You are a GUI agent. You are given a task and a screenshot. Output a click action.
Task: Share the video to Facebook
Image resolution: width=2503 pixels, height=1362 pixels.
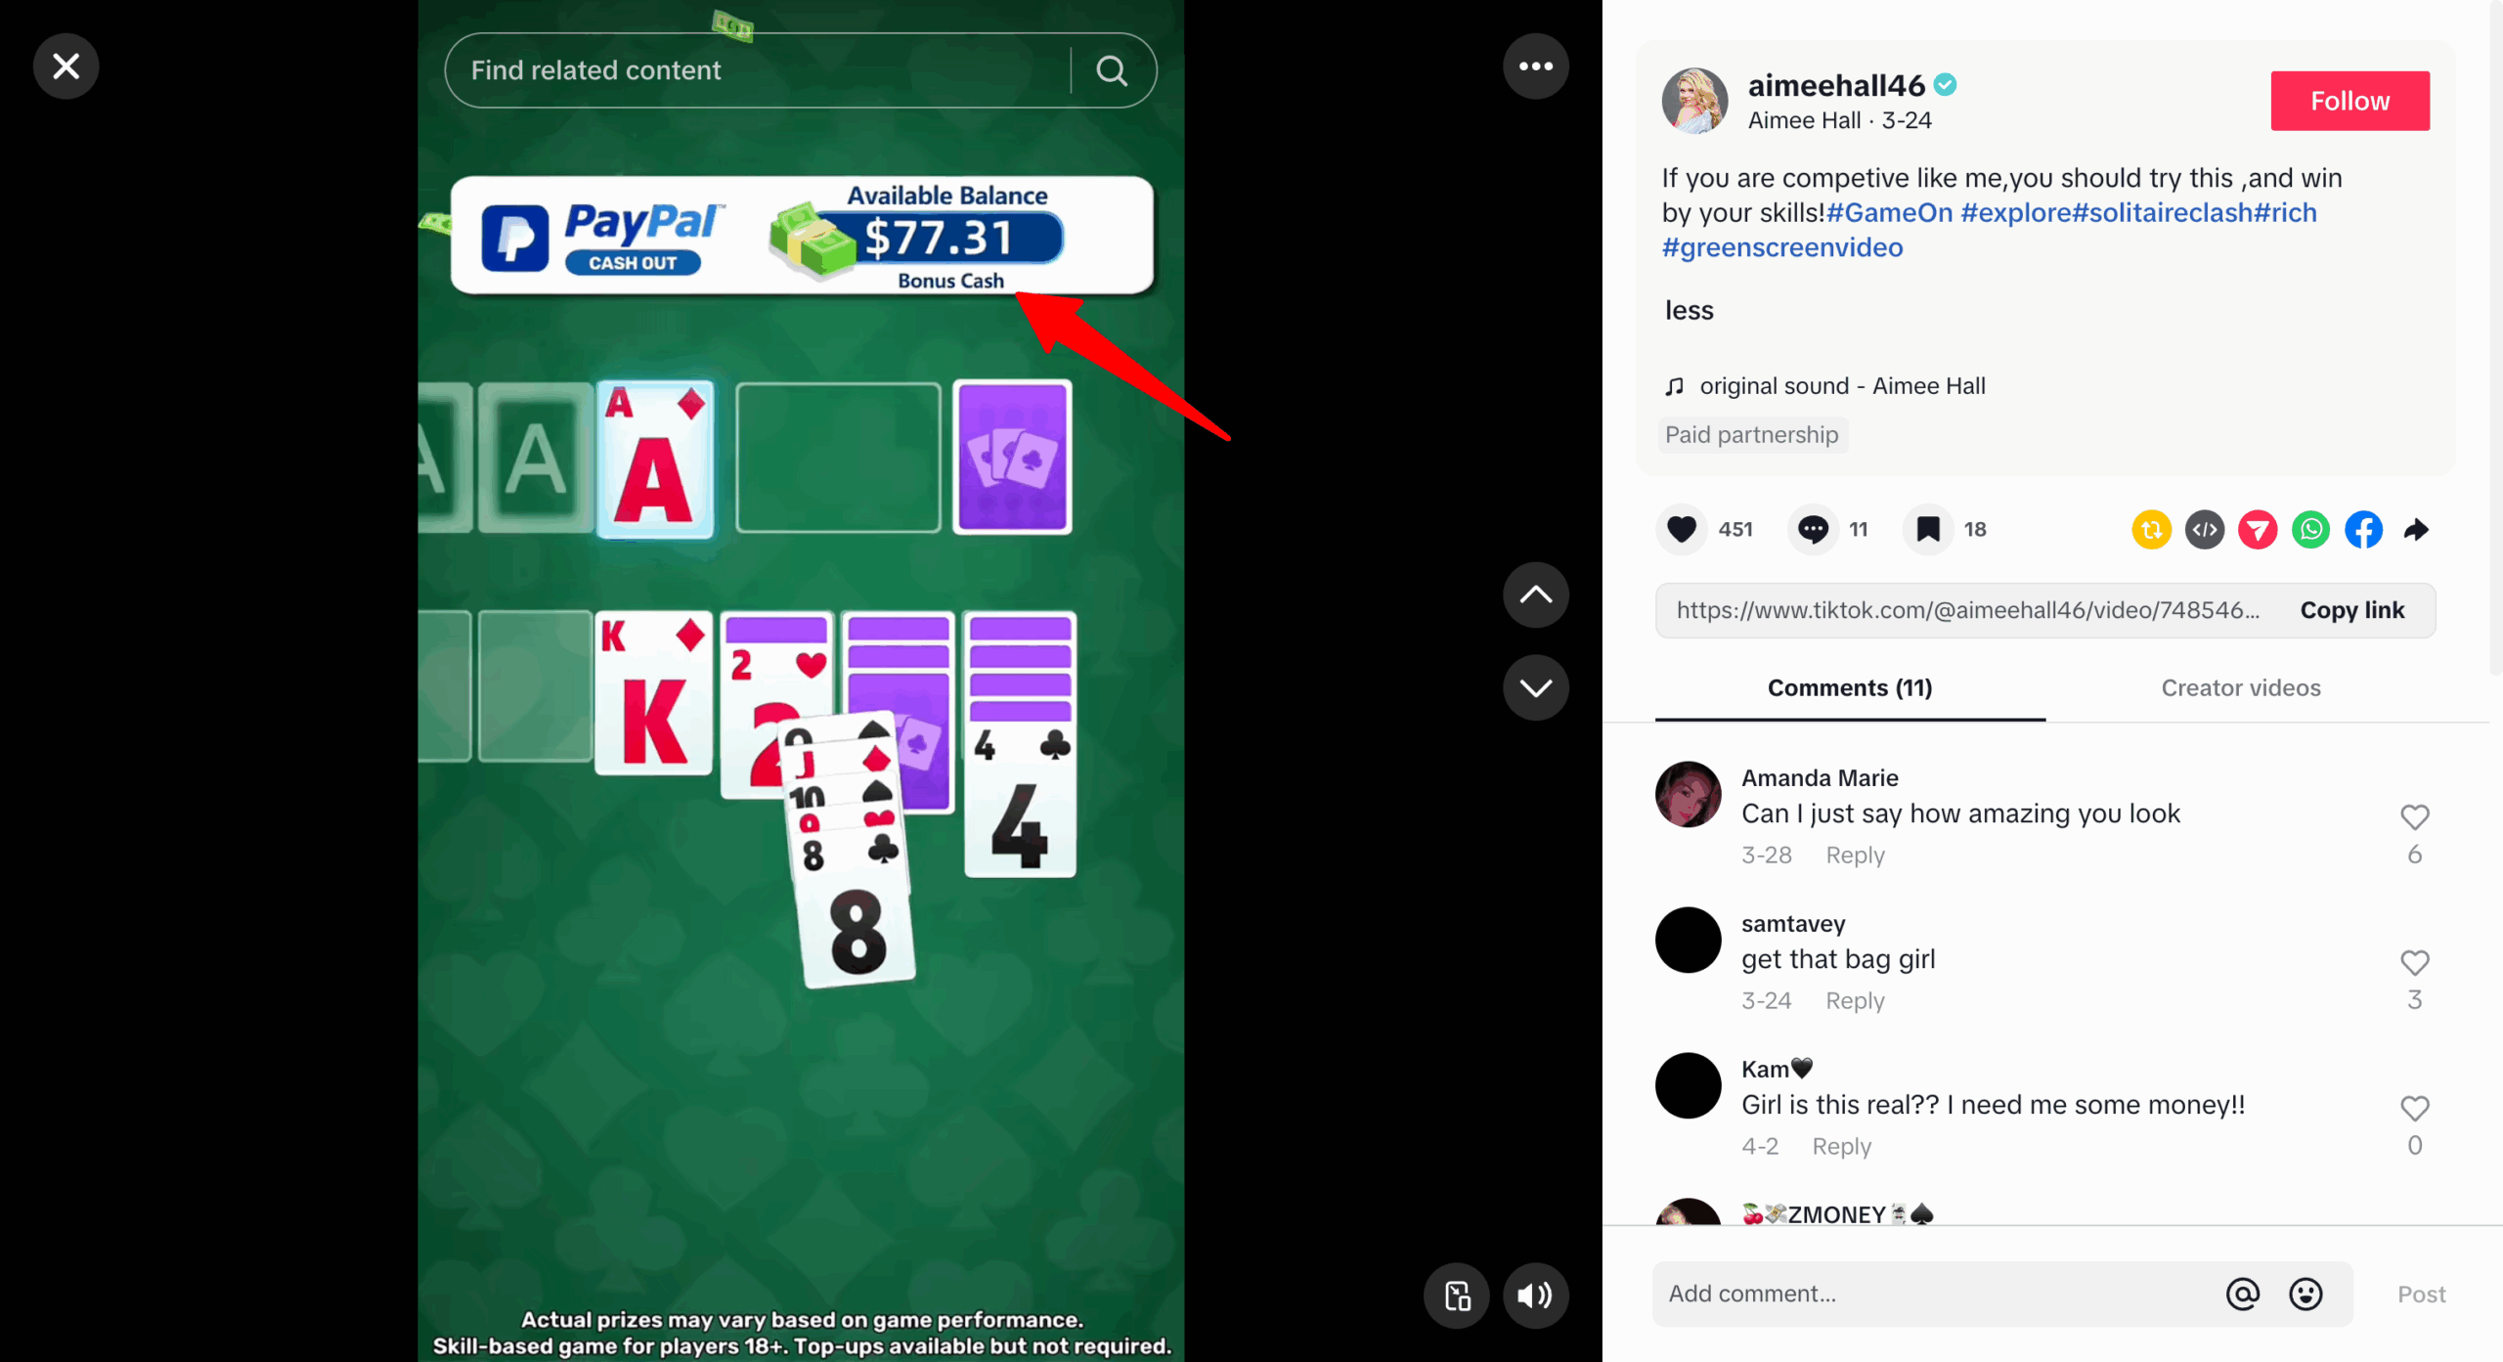[x=2363, y=529]
